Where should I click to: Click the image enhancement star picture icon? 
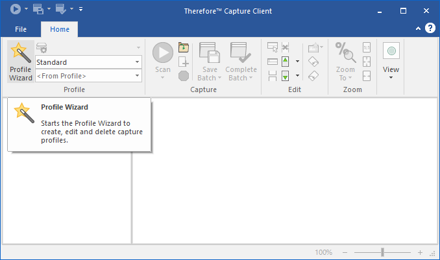pos(313,48)
